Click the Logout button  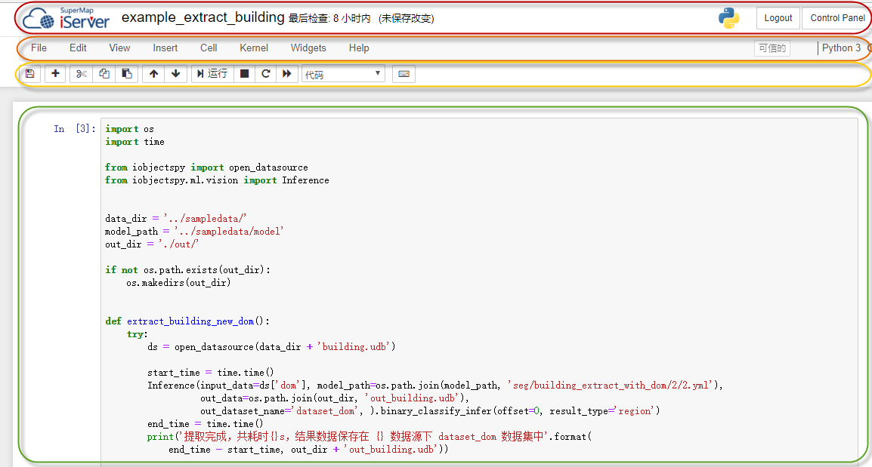778,18
